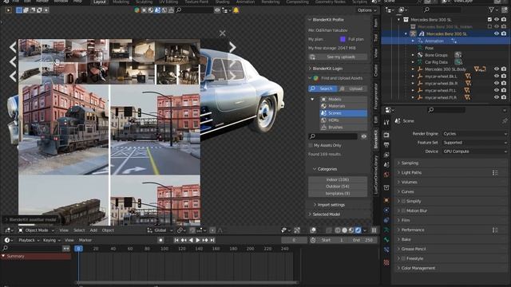Viewport: 511px width, 287px height.
Task: Open Render properties tab icon
Action: tap(386, 135)
